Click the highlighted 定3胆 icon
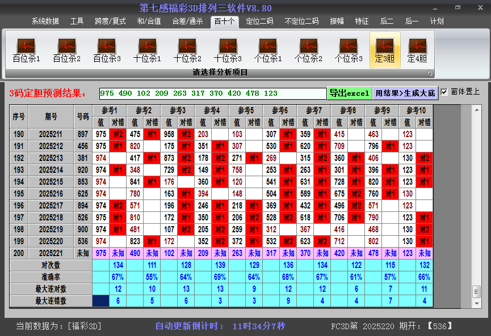The height and width of the screenshot is (336, 491). 385,50
